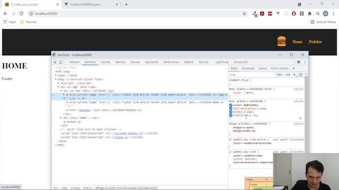Viewport: 339px width, 190px height.
Task: Activate the inspect element picker in DevTools
Action: pyautogui.click(x=55, y=62)
